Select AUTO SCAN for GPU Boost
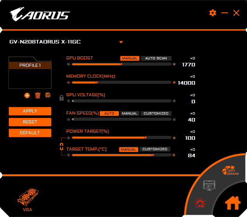 tap(156, 58)
